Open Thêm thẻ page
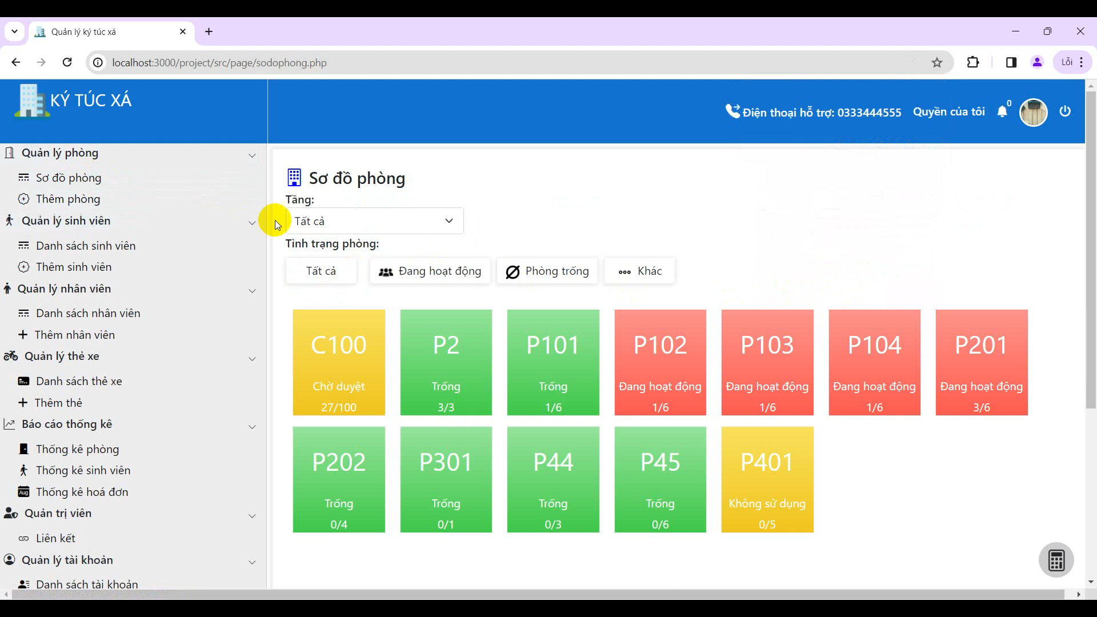 coord(58,403)
